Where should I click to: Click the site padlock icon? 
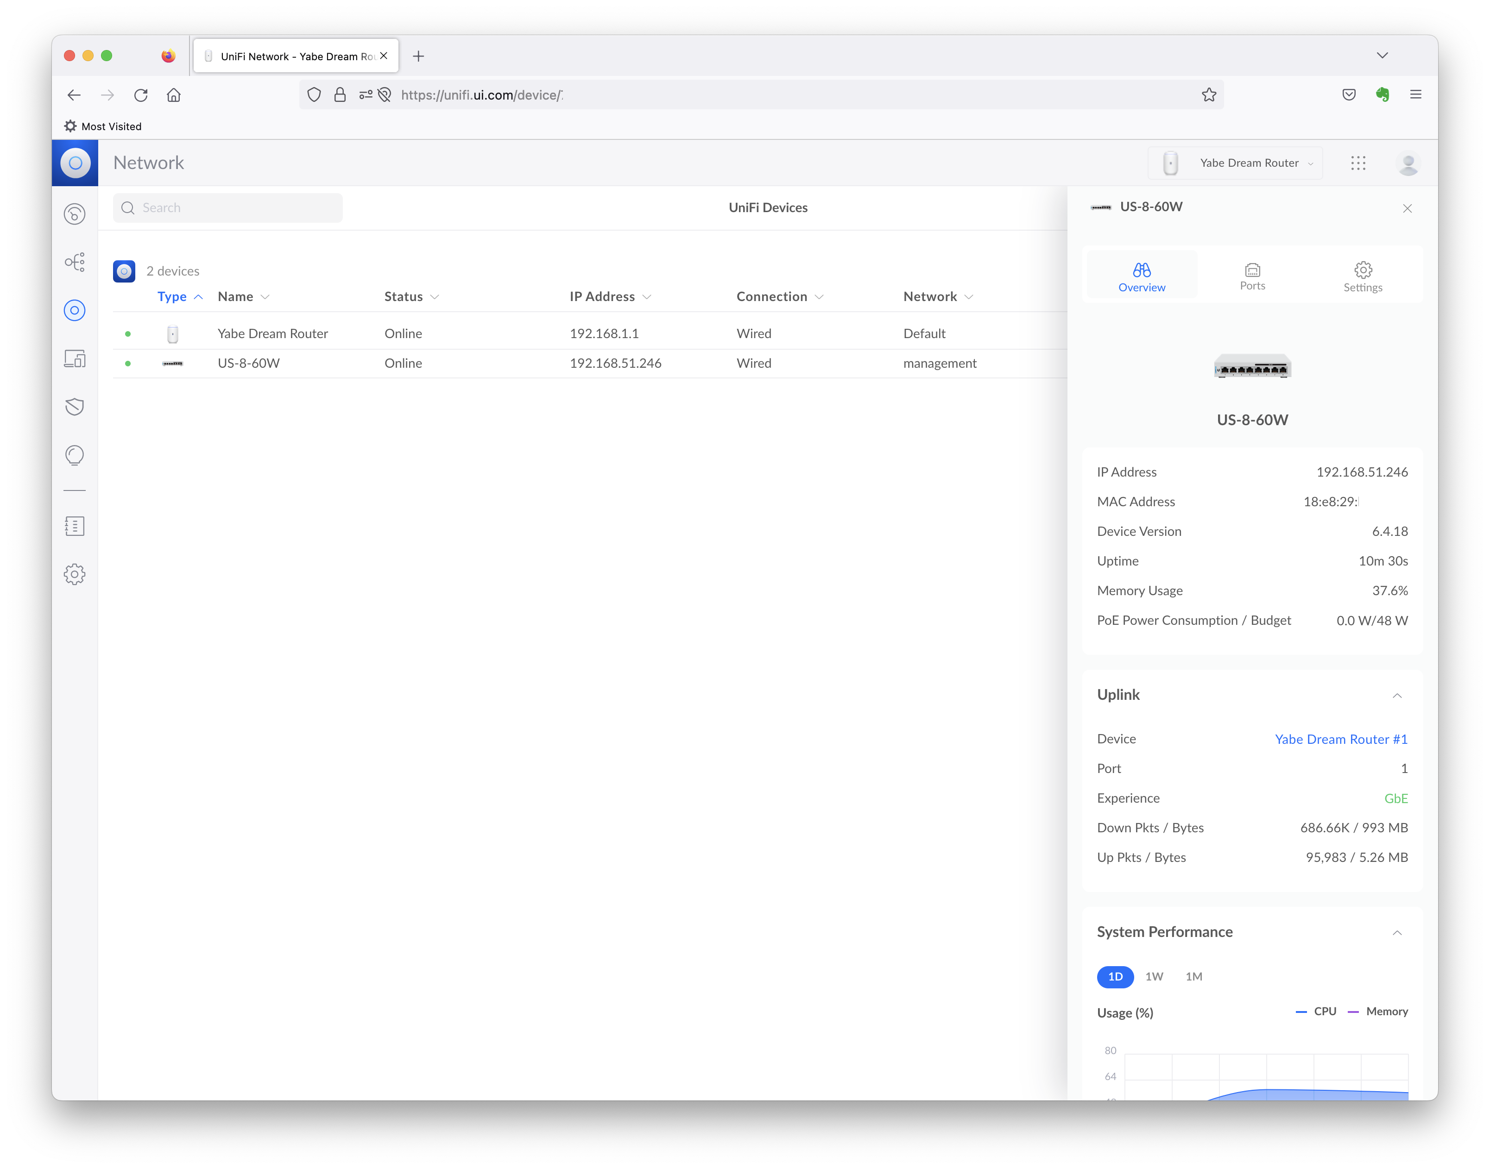340,95
